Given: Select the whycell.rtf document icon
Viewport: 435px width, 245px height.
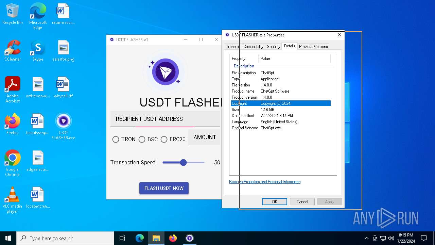Looking at the screenshot, I should pos(63,88).
